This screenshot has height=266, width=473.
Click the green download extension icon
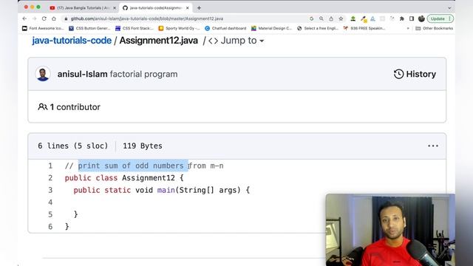pyautogui.click(x=353, y=18)
